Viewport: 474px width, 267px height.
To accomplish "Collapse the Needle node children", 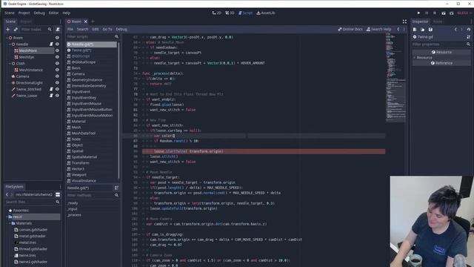I will pyautogui.click(x=10, y=44).
